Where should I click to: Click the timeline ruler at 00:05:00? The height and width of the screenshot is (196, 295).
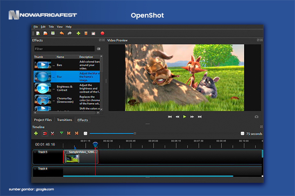pos(153,141)
